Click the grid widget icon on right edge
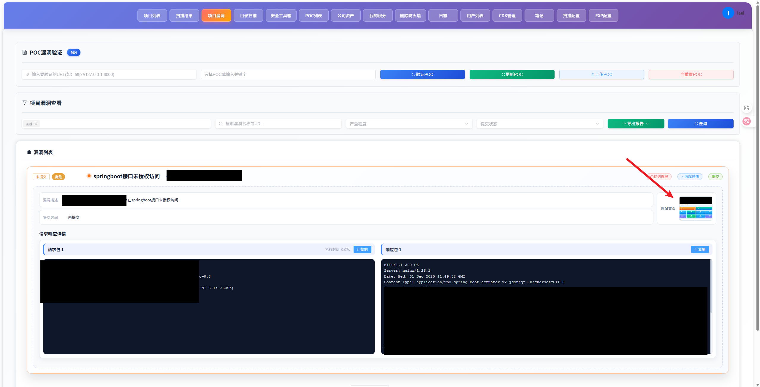 [747, 108]
